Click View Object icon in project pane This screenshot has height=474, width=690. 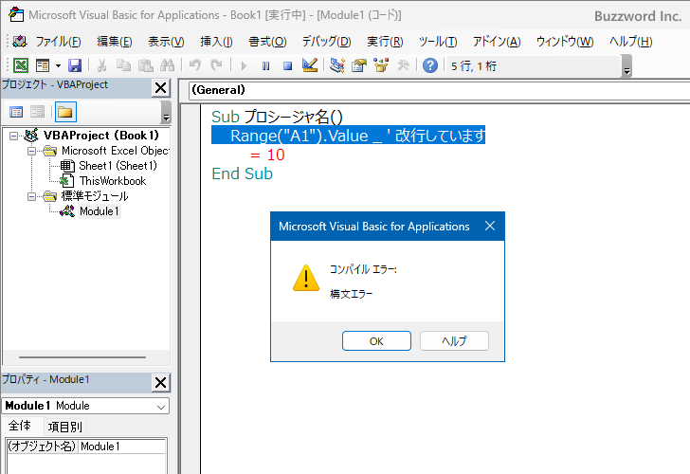click(x=37, y=112)
